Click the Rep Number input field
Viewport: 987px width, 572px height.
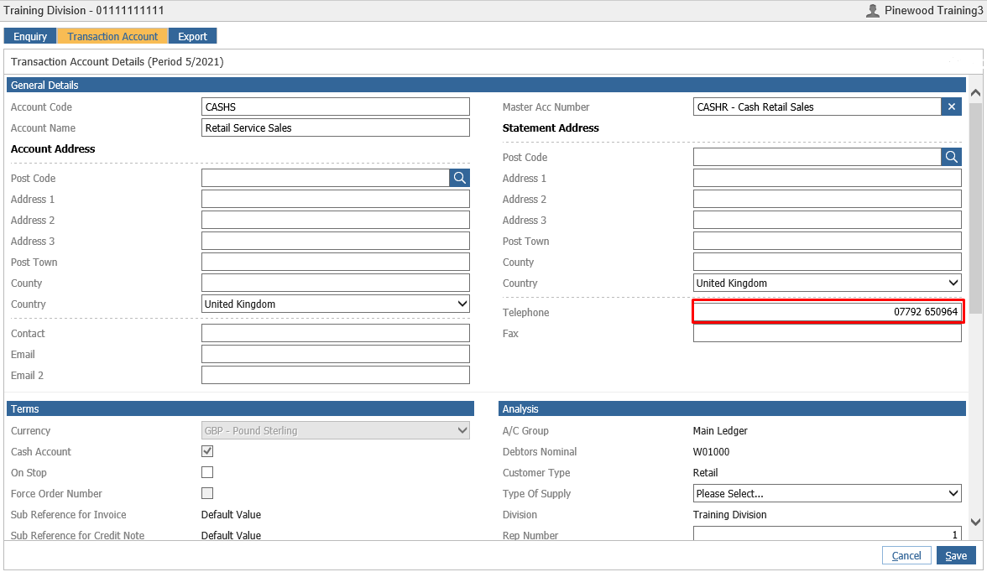828,533
